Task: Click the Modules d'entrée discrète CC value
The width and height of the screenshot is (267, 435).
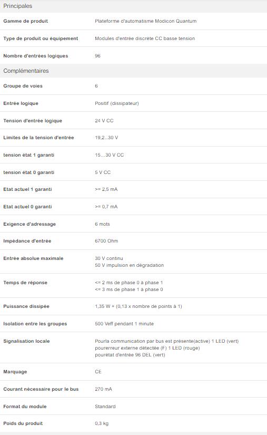Action: [x=145, y=38]
